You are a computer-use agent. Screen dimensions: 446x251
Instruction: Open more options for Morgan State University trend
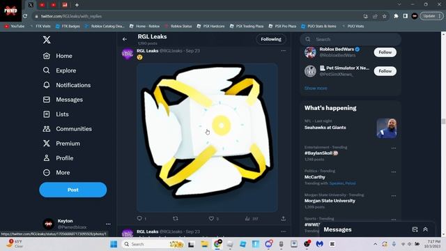click(394, 196)
